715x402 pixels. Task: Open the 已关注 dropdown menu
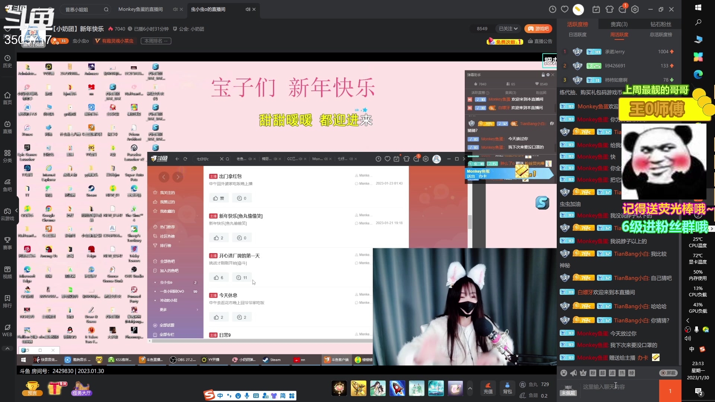[508, 28]
